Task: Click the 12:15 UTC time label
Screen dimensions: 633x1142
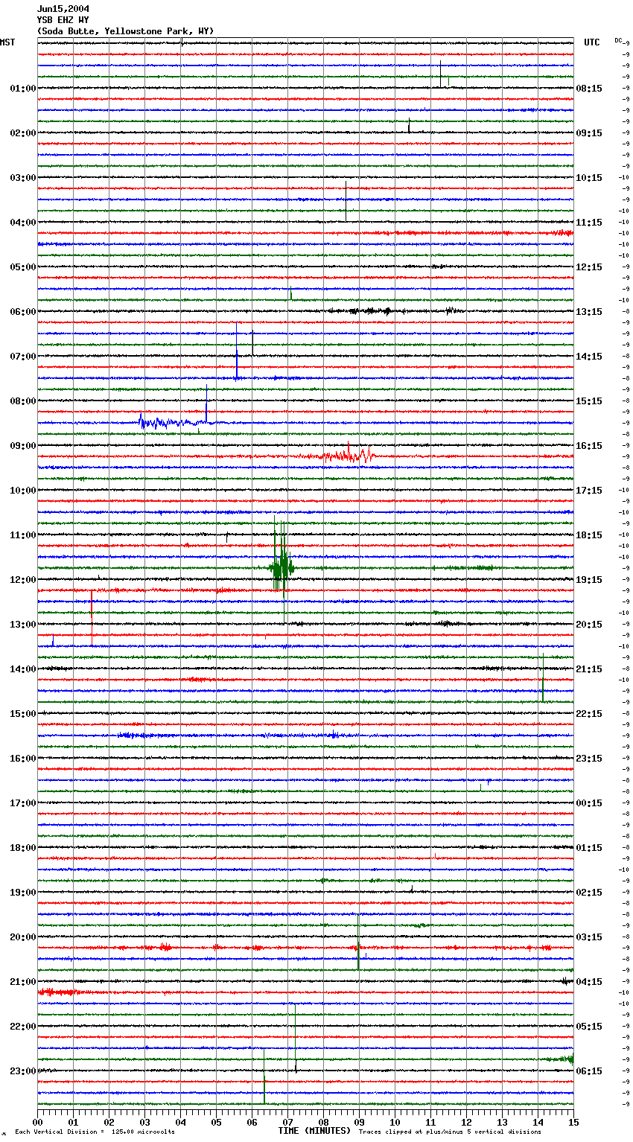Action: click(x=589, y=267)
